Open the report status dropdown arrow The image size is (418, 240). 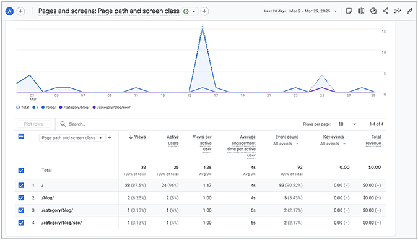(x=194, y=11)
